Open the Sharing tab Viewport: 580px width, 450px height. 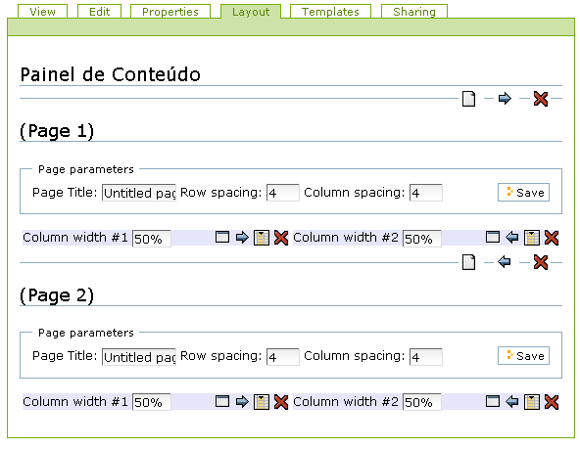pyautogui.click(x=414, y=12)
